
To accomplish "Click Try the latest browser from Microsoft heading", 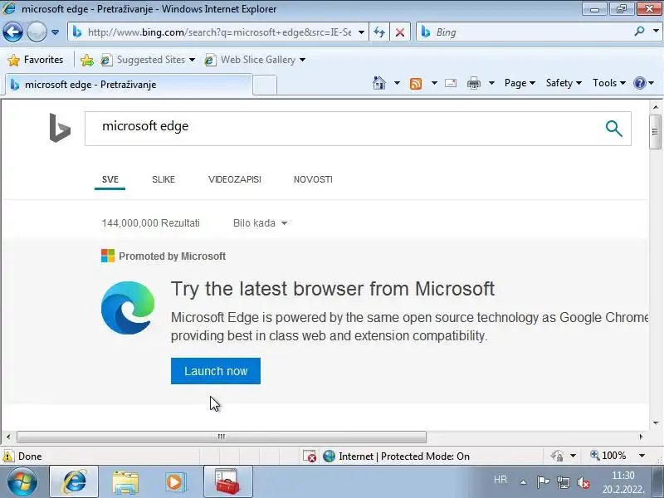I will point(333,289).
